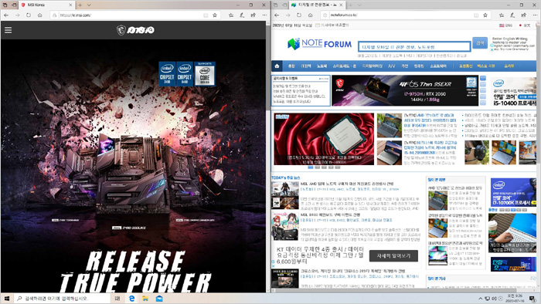Select the first carousel dot under the CPU image
Image resolution: width=541 pixels, height=304 pixels.
pos(311,167)
